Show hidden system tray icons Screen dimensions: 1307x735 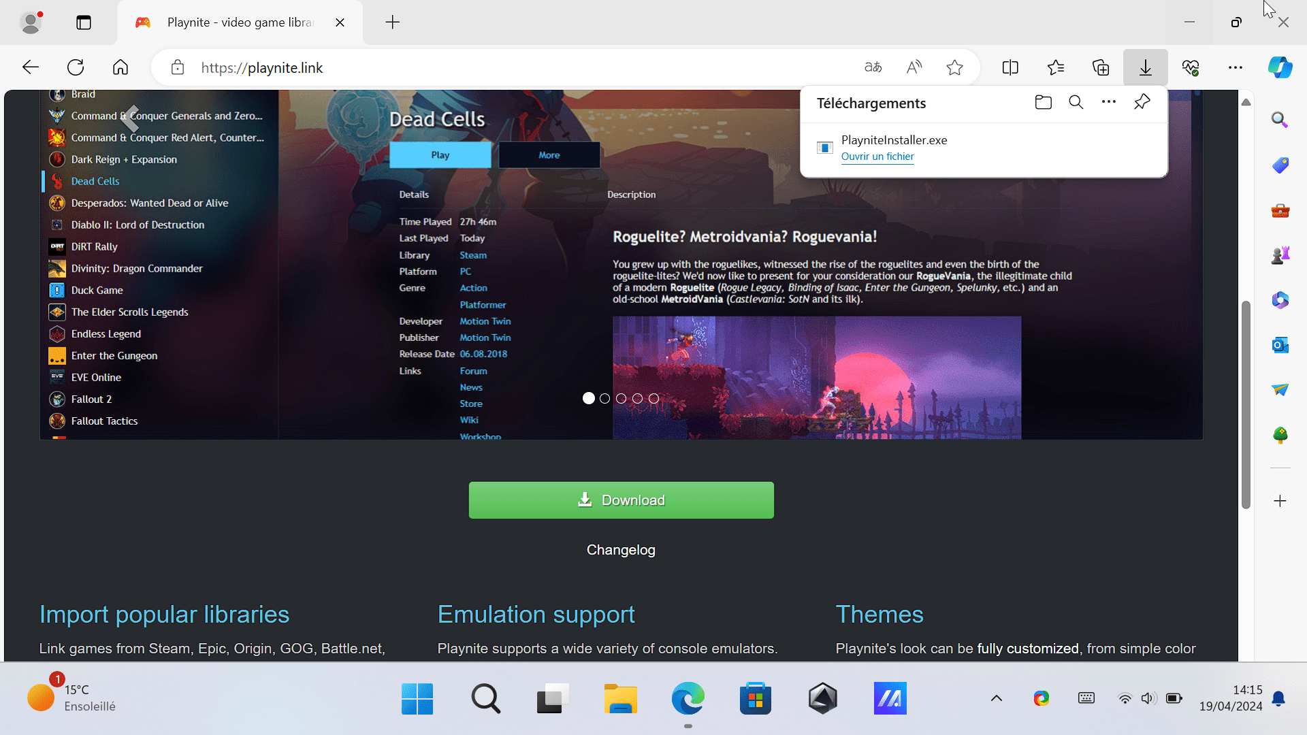point(997,698)
